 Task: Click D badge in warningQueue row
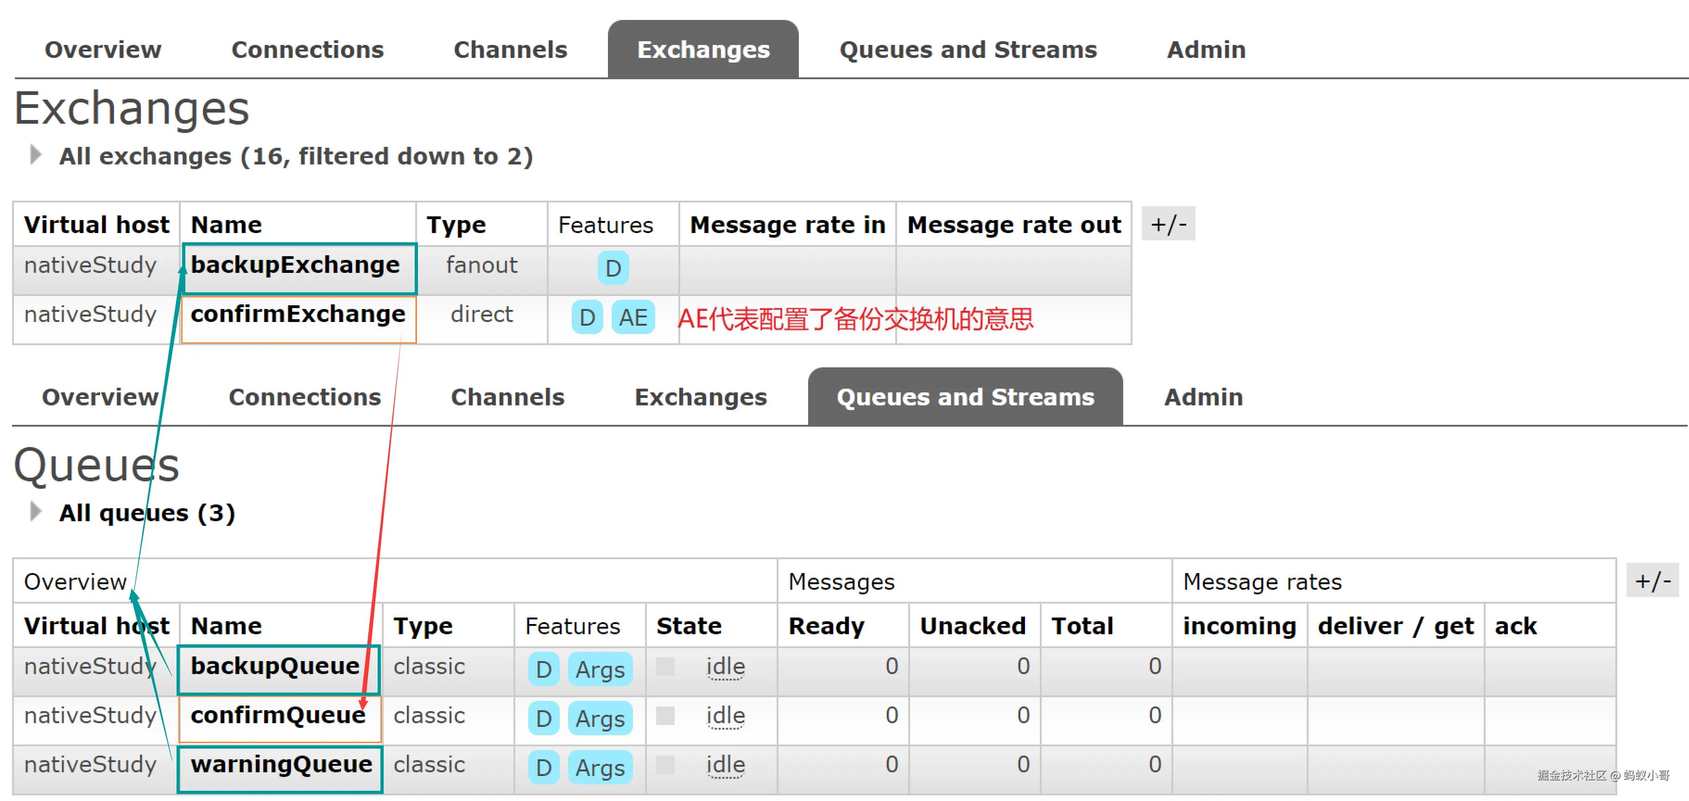pos(543,768)
